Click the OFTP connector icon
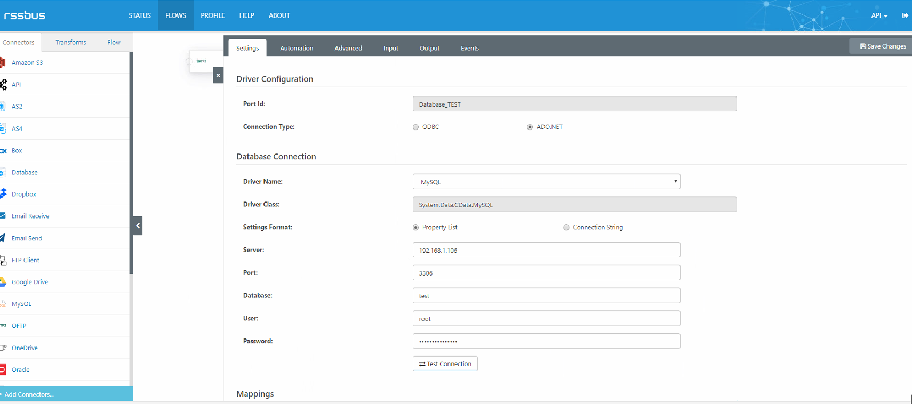 click(x=3, y=326)
